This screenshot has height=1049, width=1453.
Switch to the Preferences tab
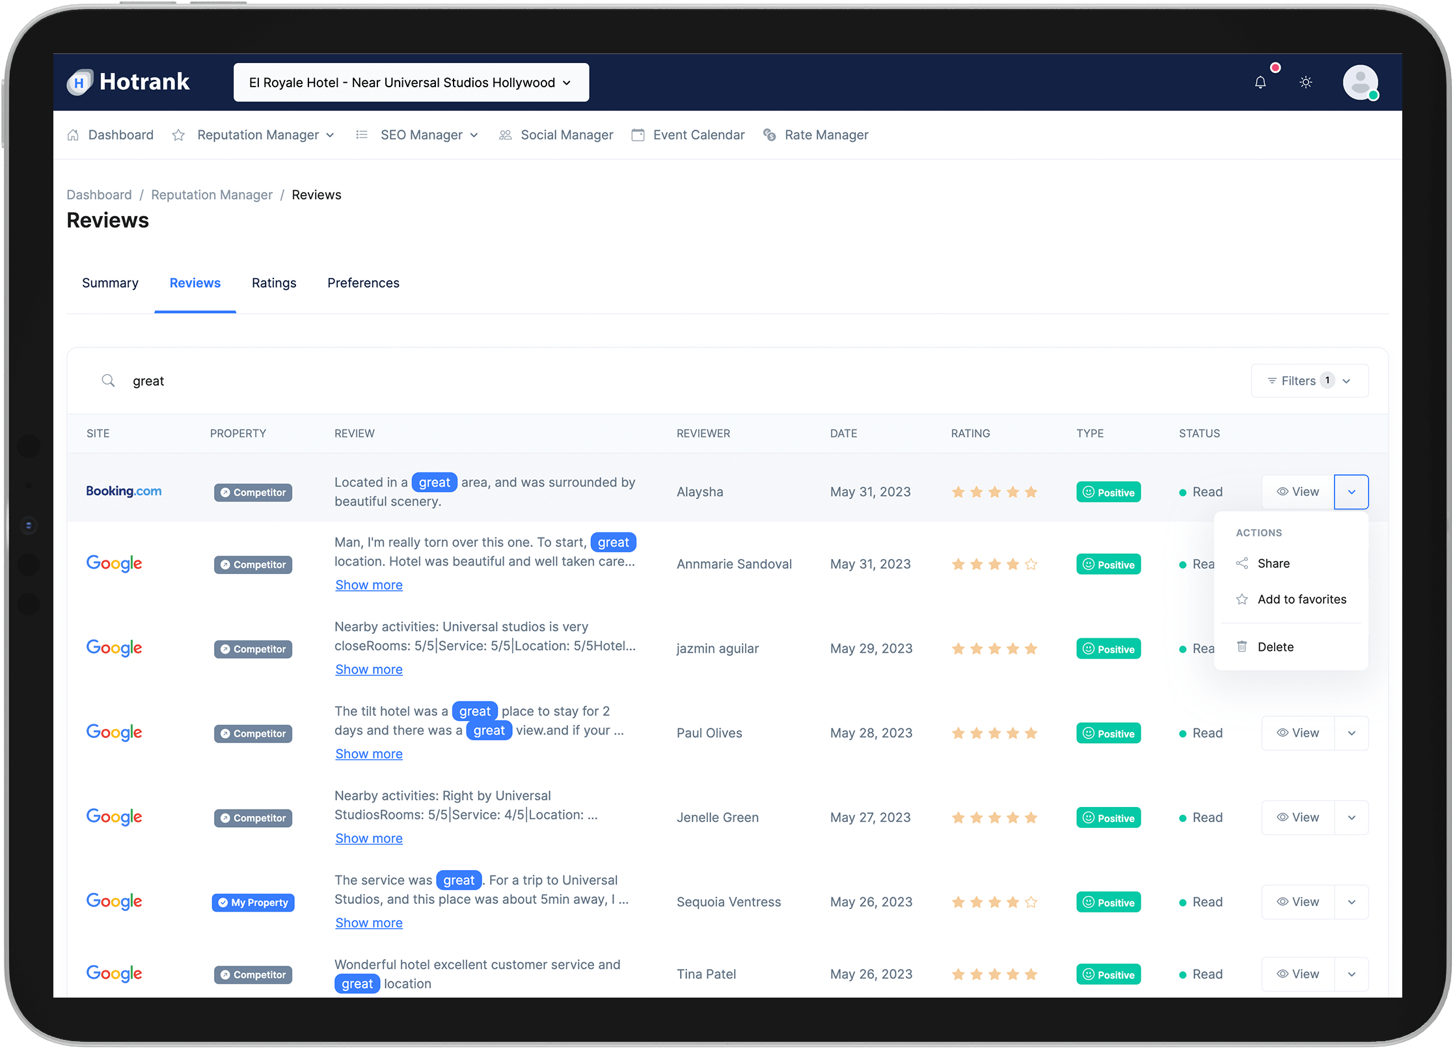click(363, 283)
